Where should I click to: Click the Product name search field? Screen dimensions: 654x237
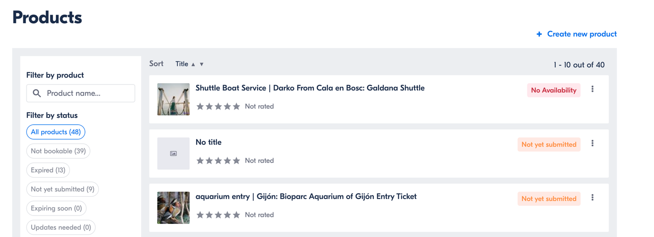point(80,93)
